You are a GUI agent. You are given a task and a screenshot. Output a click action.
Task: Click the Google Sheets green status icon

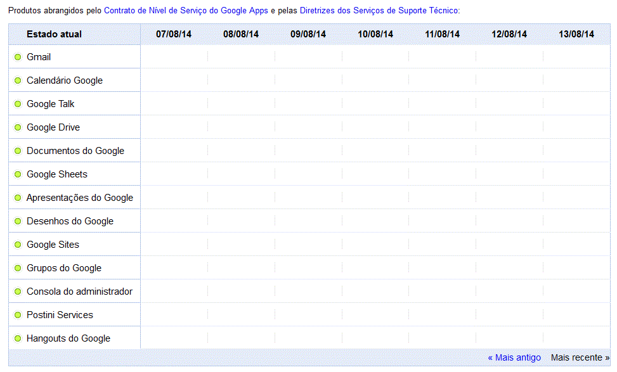tap(18, 174)
